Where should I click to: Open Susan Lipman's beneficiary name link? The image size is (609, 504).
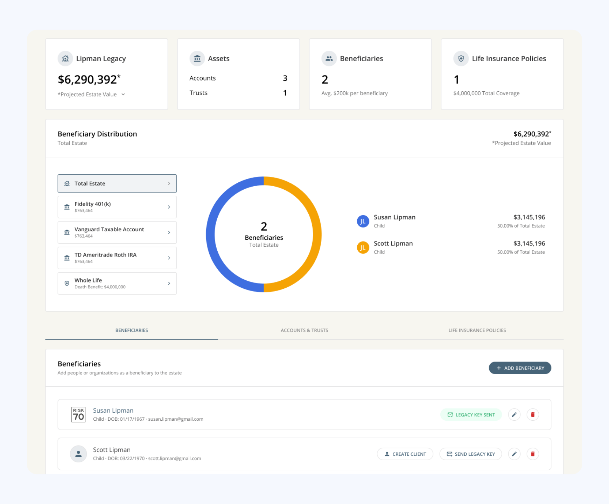click(113, 411)
